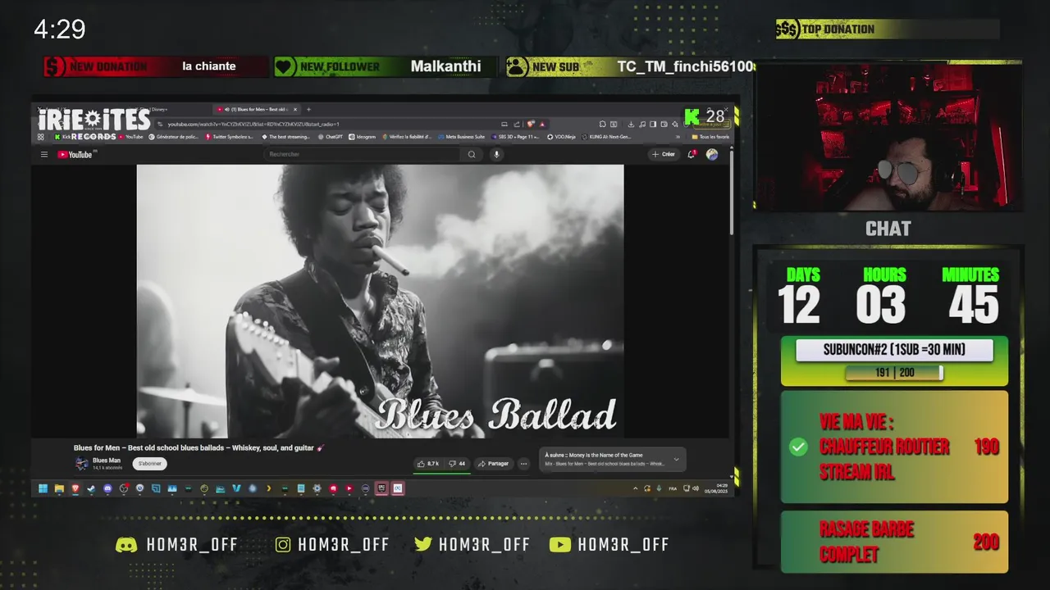Open Settings gear on the taskbar
Screen dimensions: 1050x590
click(x=317, y=488)
